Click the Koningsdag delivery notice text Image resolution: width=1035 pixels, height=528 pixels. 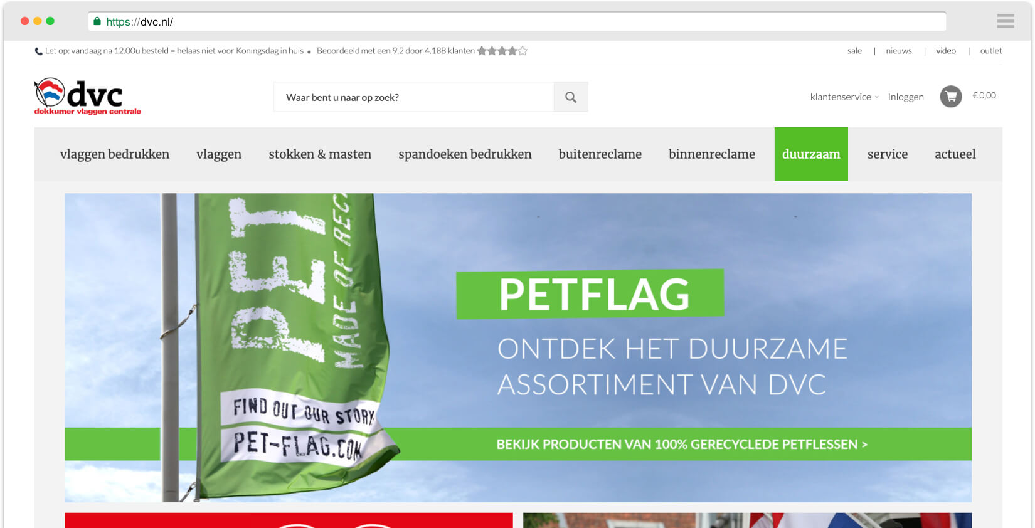[174, 51]
